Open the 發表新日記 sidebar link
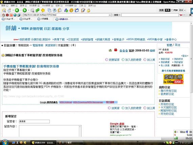 tap(167, 94)
